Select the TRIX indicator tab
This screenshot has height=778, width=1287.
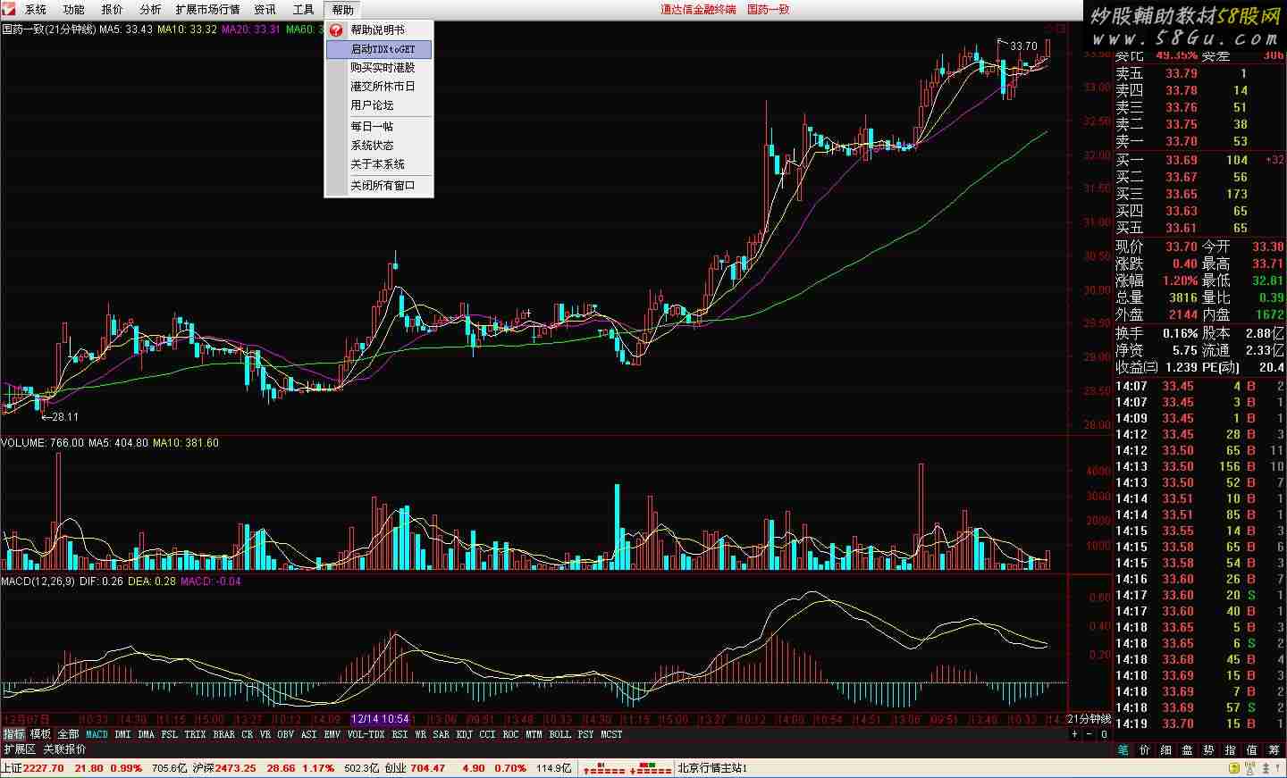pyautogui.click(x=195, y=734)
